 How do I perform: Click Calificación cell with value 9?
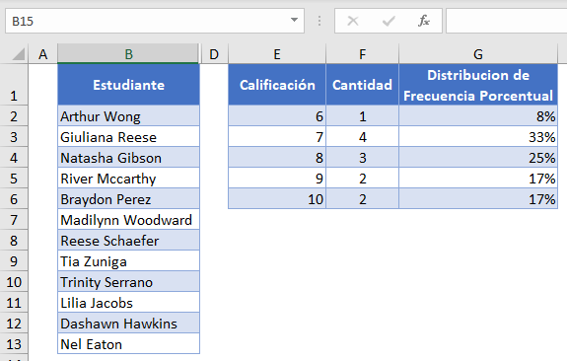[x=277, y=179]
